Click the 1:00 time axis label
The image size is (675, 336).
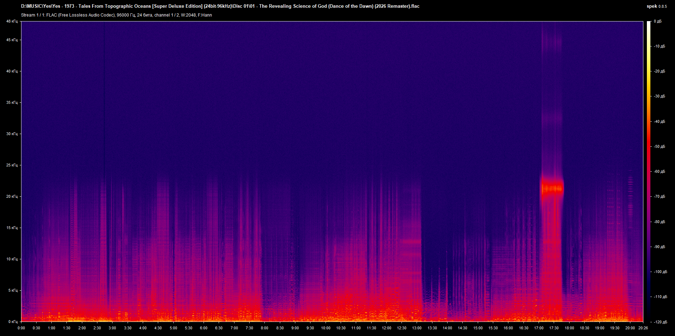click(52, 328)
